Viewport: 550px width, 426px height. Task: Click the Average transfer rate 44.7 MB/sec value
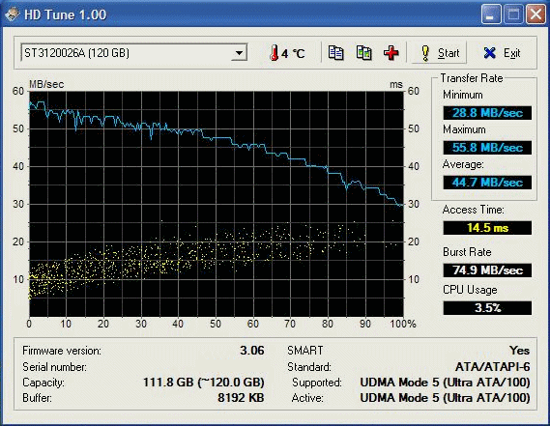click(487, 183)
